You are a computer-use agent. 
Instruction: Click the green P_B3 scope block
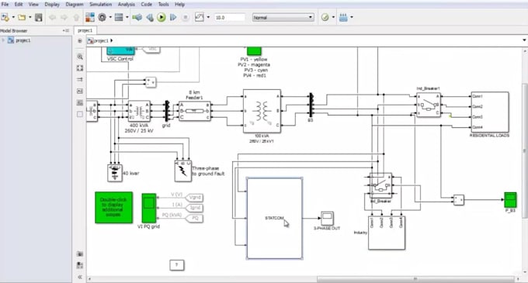point(510,200)
